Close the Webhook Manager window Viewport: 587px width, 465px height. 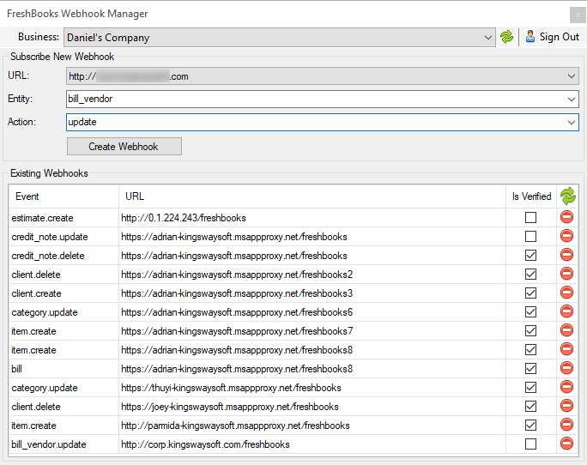[578, 15]
